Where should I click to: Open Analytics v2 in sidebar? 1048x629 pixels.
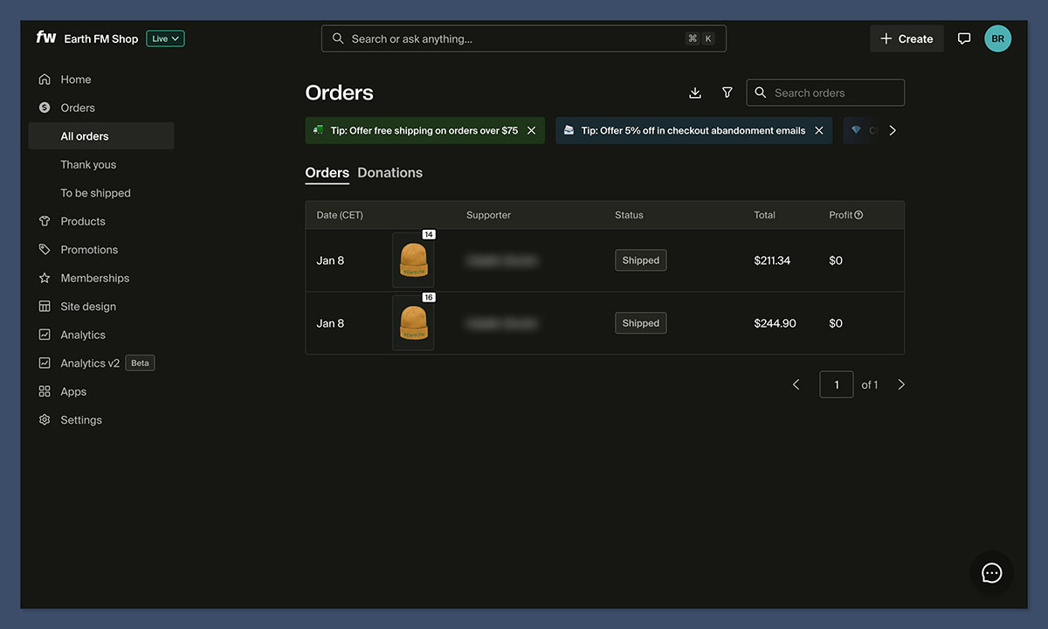tap(90, 363)
